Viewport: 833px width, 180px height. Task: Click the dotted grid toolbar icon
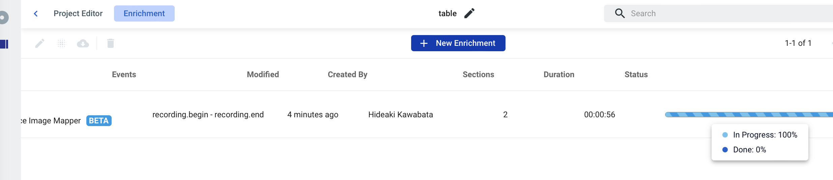pos(61,43)
